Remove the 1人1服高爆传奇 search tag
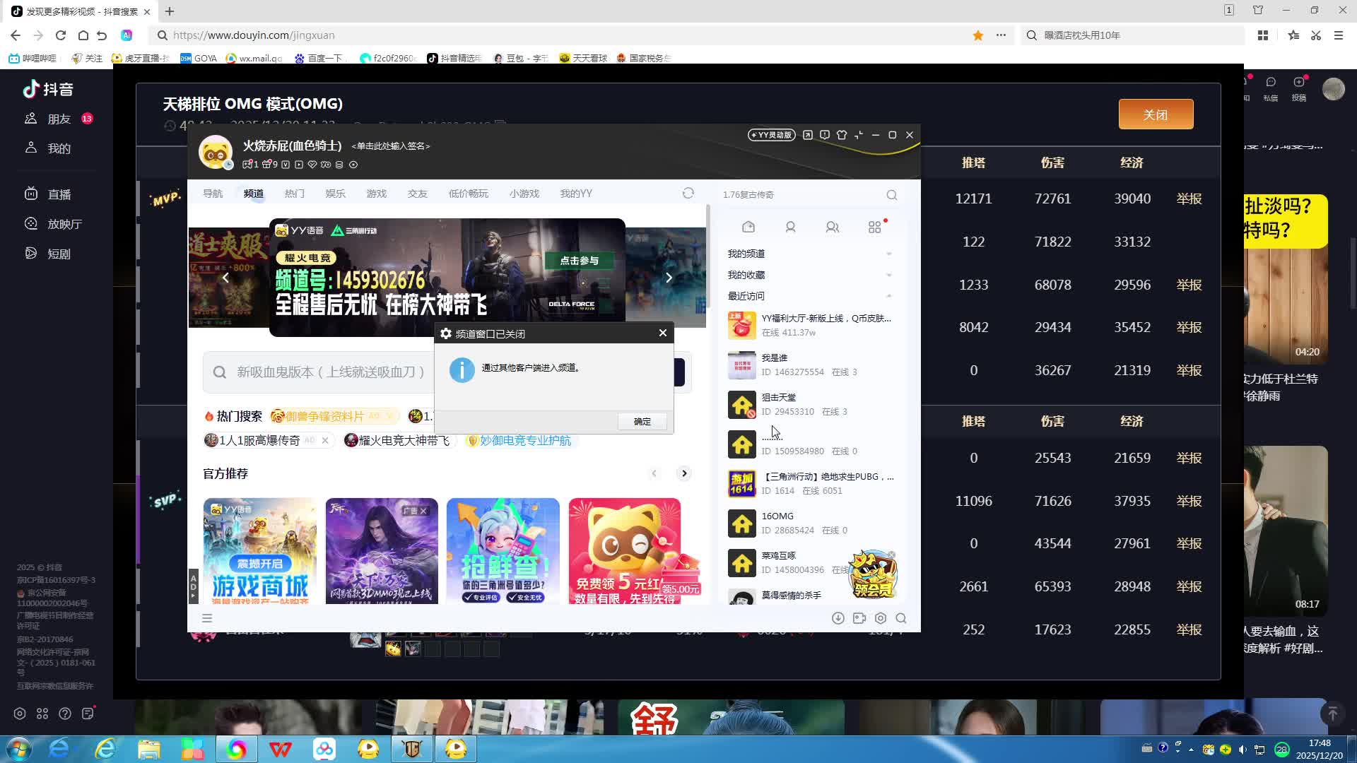The width and height of the screenshot is (1357, 763). (325, 440)
